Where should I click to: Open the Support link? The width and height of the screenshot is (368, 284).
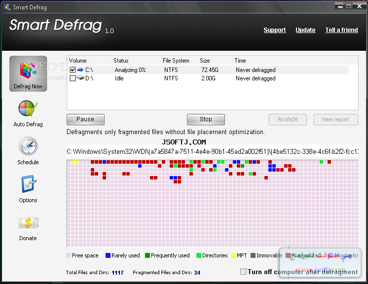(x=275, y=30)
